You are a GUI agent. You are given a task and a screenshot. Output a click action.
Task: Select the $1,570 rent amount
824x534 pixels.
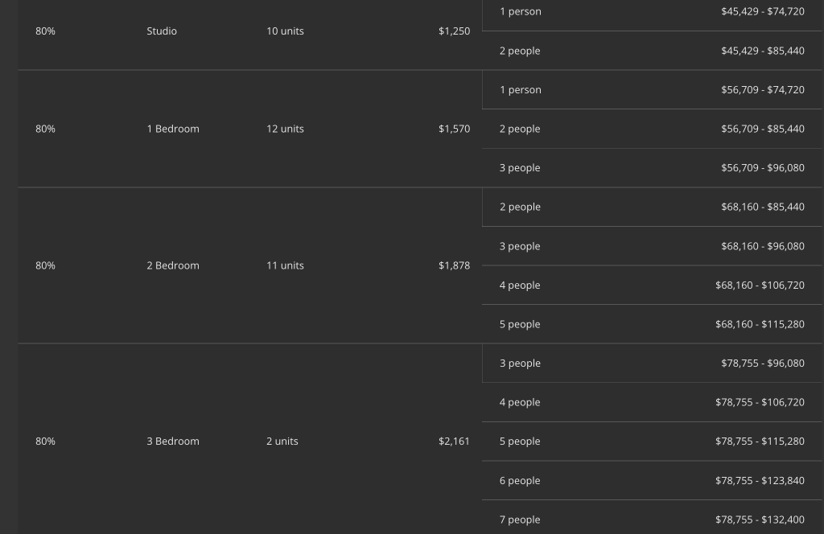[454, 129]
